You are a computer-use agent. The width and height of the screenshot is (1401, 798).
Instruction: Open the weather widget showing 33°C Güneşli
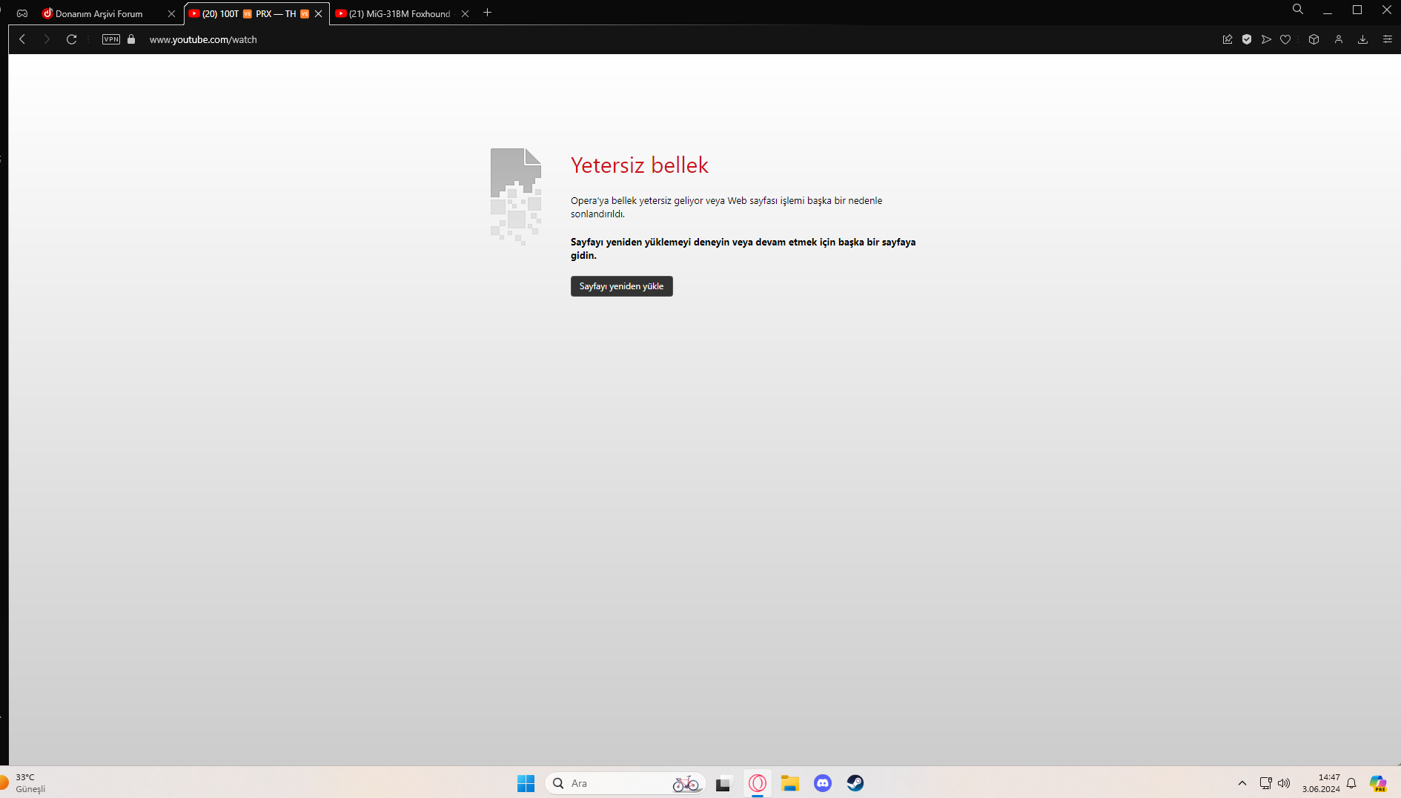pyautogui.click(x=24, y=783)
